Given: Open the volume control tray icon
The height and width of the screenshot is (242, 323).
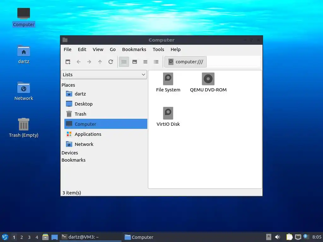Looking at the screenshot, I should pos(278,237).
